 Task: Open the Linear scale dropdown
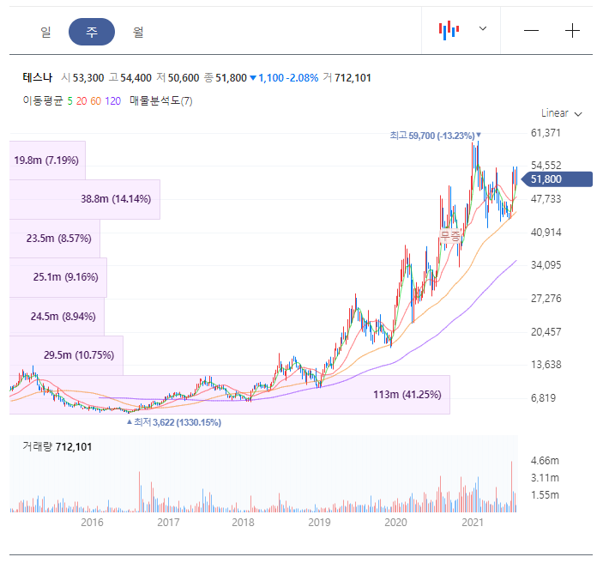coord(562,113)
